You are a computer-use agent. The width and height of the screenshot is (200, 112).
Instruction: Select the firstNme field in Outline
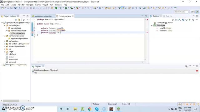click(x=166, y=30)
